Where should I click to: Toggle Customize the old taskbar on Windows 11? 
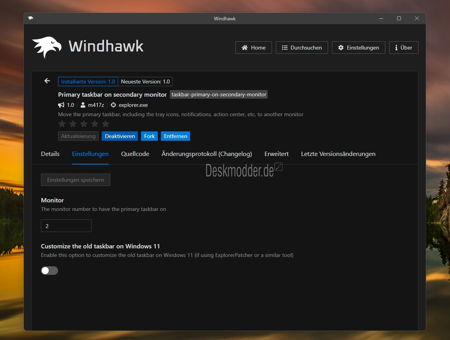(x=49, y=270)
